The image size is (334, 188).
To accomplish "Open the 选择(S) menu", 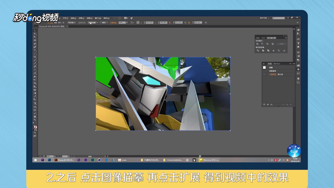I will coord(73,18).
